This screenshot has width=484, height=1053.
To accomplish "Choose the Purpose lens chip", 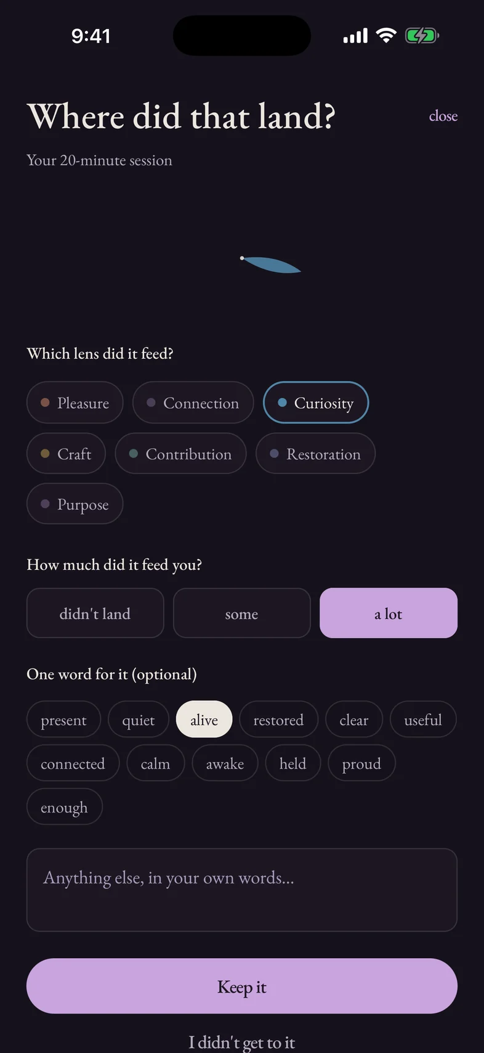I will [x=75, y=504].
